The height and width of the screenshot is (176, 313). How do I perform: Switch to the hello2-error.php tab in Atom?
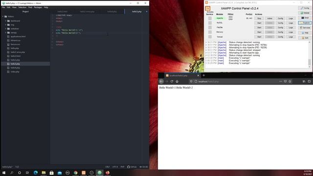tap(87, 12)
